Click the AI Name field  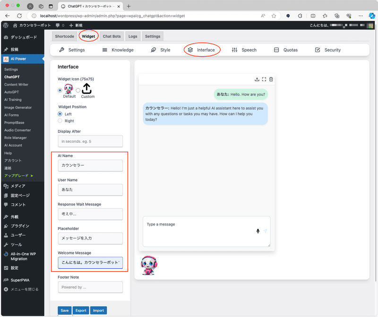click(90, 166)
